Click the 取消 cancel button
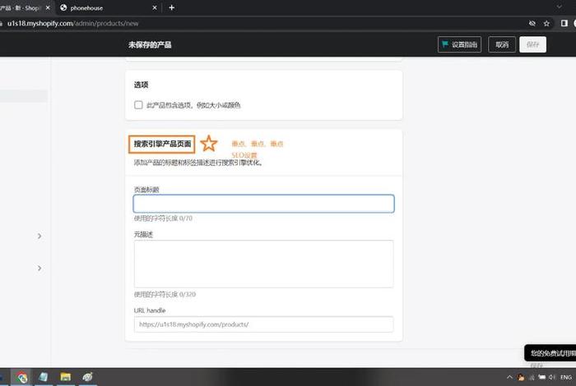 pyautogui.click(x=502, y=44)
